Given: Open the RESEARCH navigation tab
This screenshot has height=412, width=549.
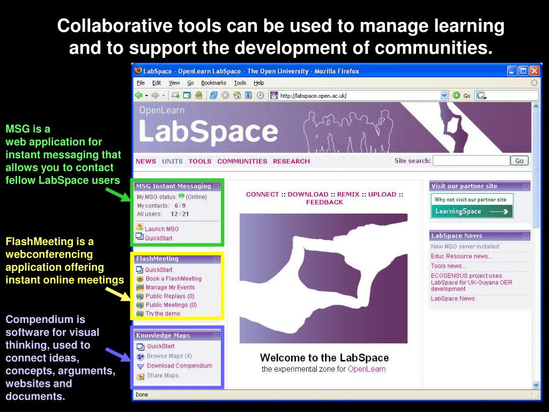Looking at the screenshot, I should tap(291, 161).
